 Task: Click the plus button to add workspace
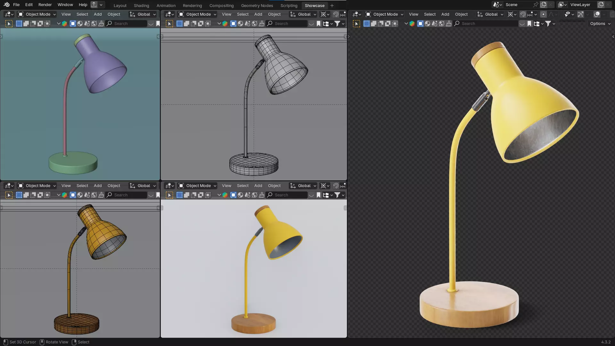332,5
